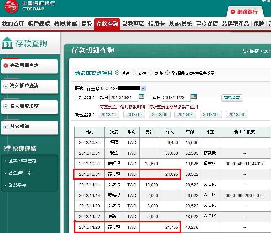
Task: Click arrow icon beside 其它明細
Action: click(x=5, y=127)
